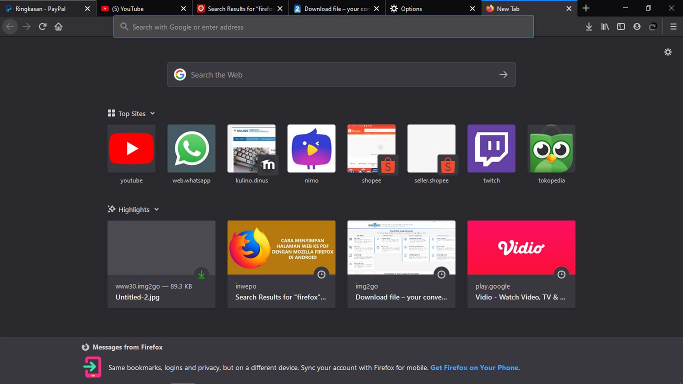Open the Downloads panel icon
Image resolution: width=683 pixels, height=384 pixels.
[589, 26]
